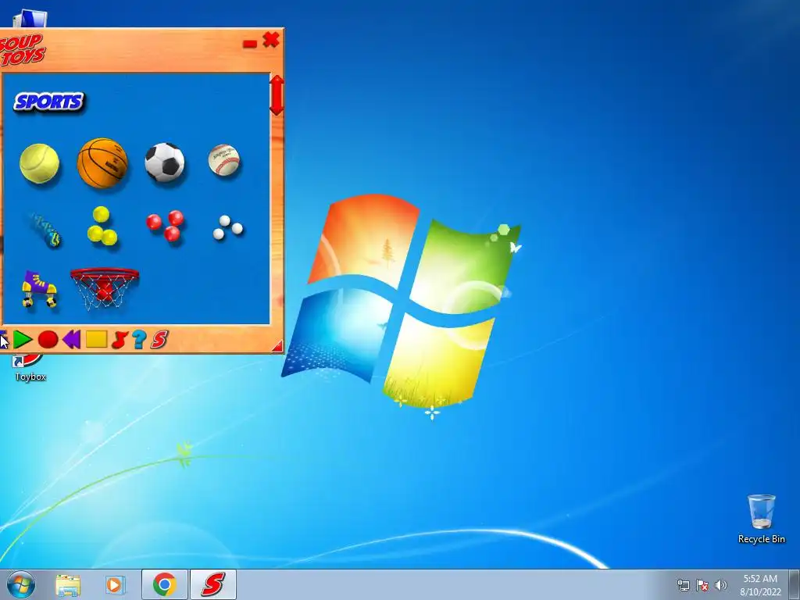Screen dimensions: 800x600
Task: Select the Recycle Bin desktop icon
Action: tap(761, 519)
